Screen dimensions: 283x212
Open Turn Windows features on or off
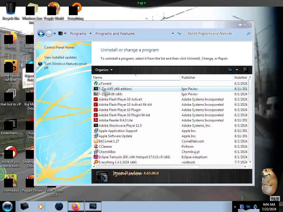[x=65, y=66]
